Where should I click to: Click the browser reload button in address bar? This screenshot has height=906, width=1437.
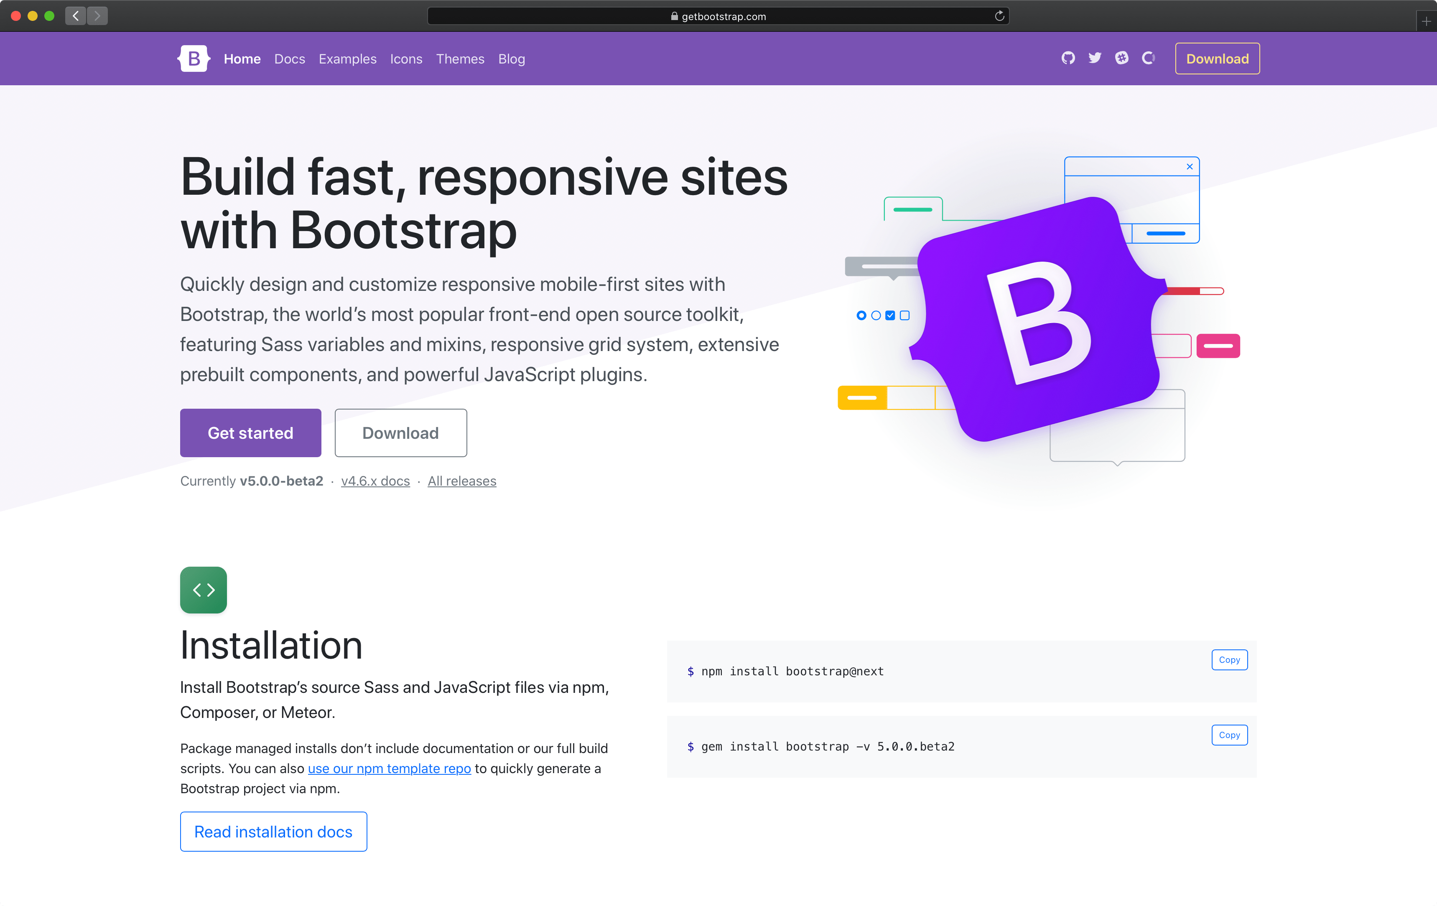pos(999,15)
